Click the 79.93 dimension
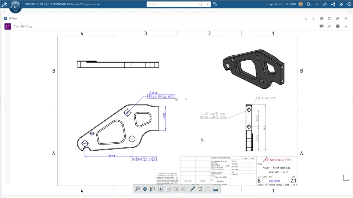 tap(112, 155)
